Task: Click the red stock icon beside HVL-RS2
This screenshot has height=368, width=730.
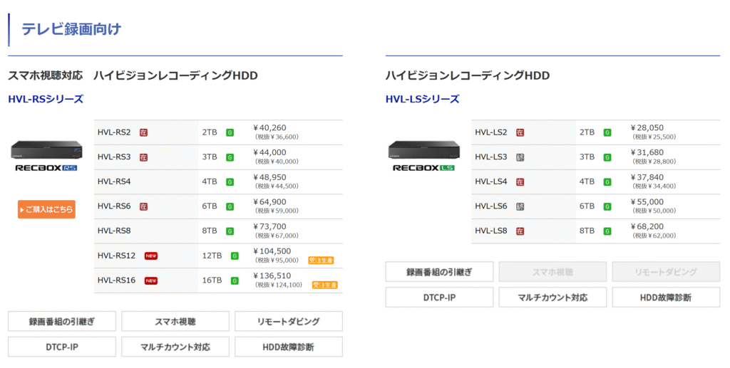Action: 143,132
